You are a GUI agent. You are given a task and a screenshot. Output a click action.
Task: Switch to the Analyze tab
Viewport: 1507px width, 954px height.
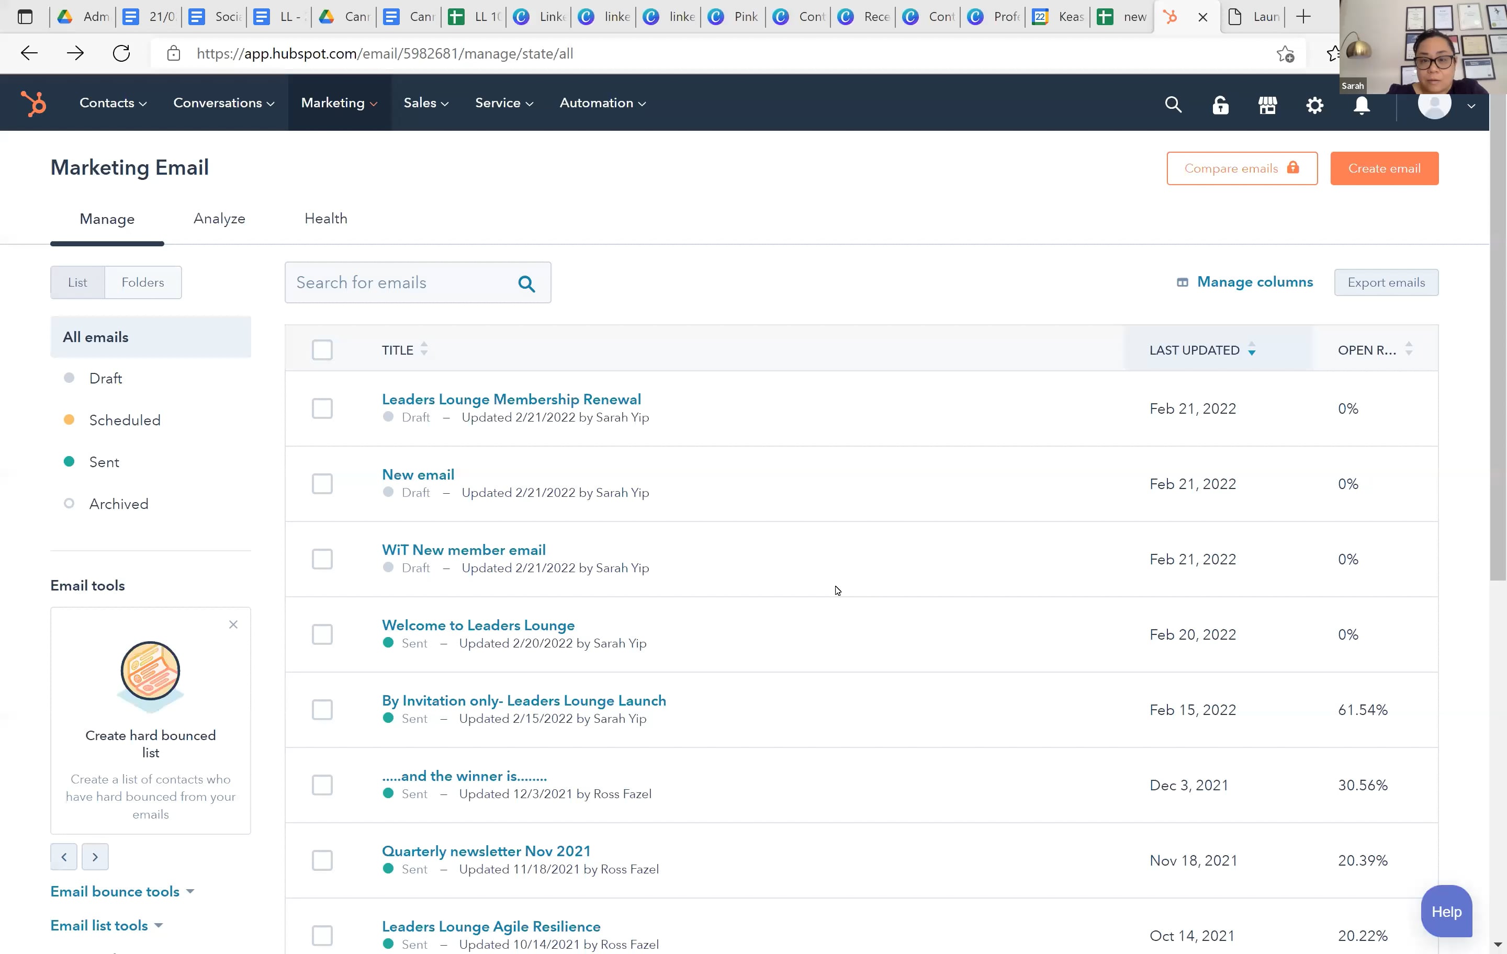pyautogui.click(x=219, y=218)
